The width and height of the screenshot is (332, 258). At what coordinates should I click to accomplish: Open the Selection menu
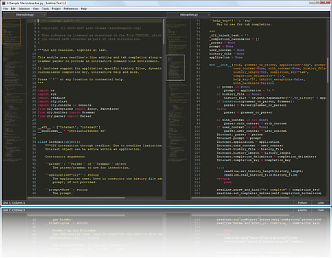[x=24, y=9]
